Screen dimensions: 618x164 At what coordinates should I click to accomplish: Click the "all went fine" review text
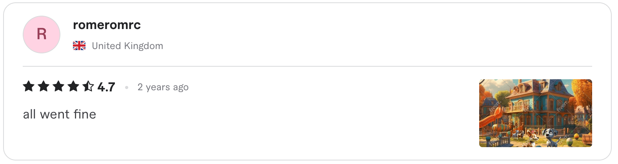[x=60, y=114]
